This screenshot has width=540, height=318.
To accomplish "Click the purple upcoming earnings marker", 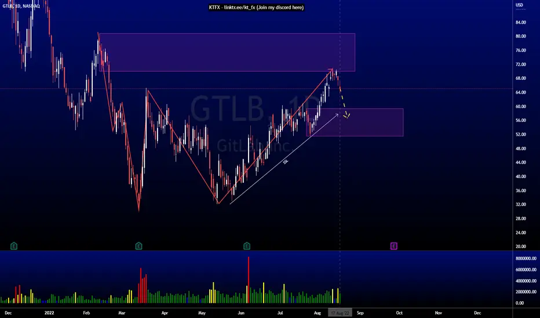I will [x=394, y=246].
